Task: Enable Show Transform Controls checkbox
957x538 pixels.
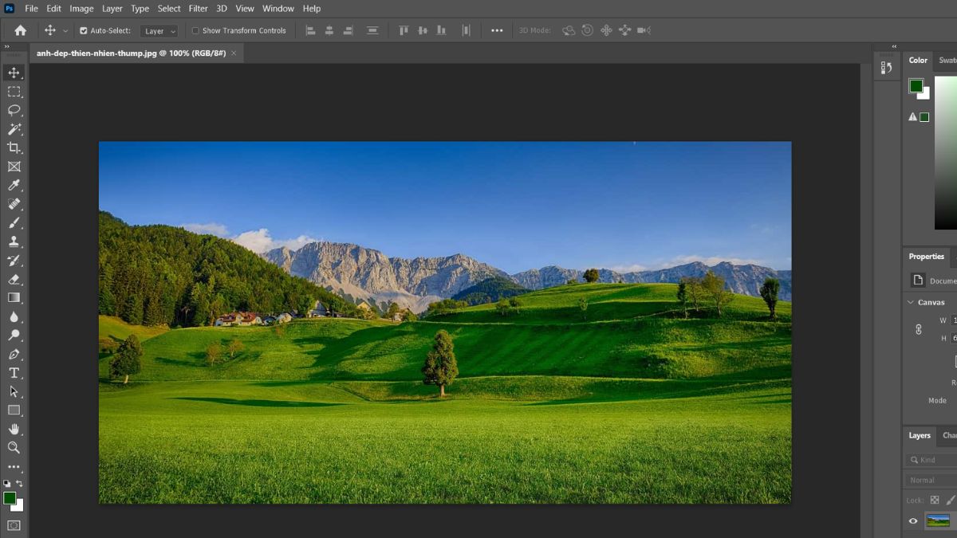Action: (195, 31)
